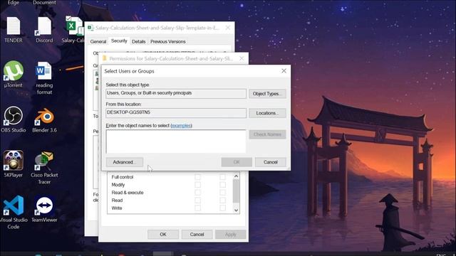Click the Object Types button
456x256 pixels.
(267, 93)
